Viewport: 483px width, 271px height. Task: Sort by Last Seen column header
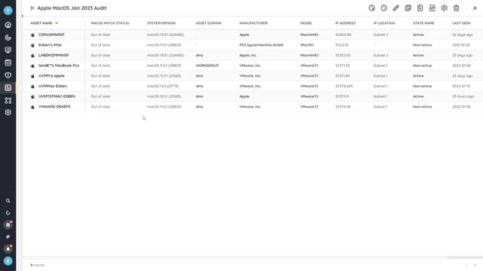461,23
